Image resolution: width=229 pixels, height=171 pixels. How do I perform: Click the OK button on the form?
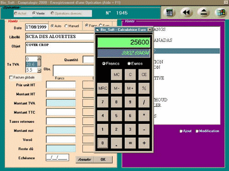103,160
